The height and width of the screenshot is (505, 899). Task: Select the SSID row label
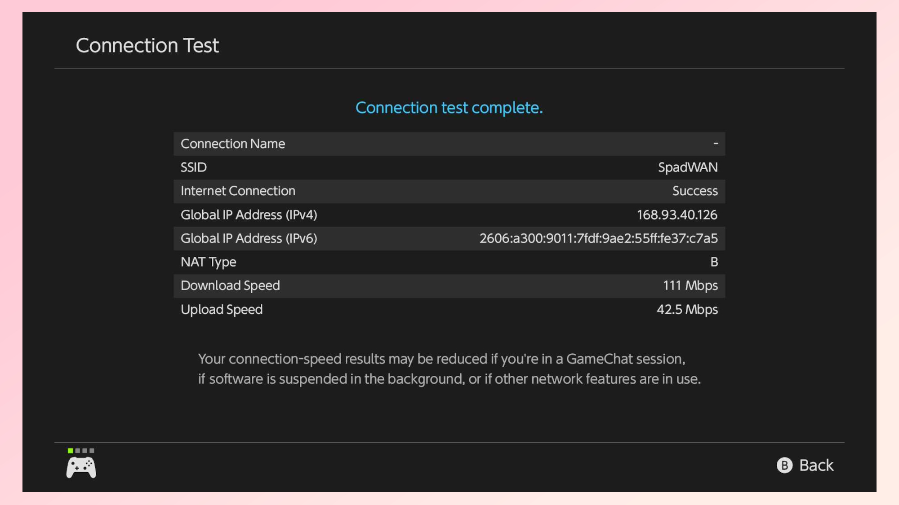click(194, 167)
